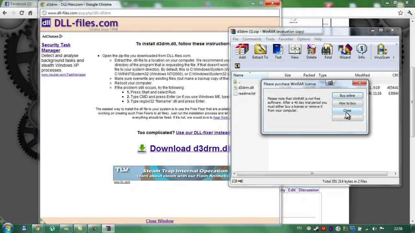Image resolution: width=415 pixels, height=233 pixels.
Task: Open the Tools menu in WinRAR
Action: tap(270, 39)
